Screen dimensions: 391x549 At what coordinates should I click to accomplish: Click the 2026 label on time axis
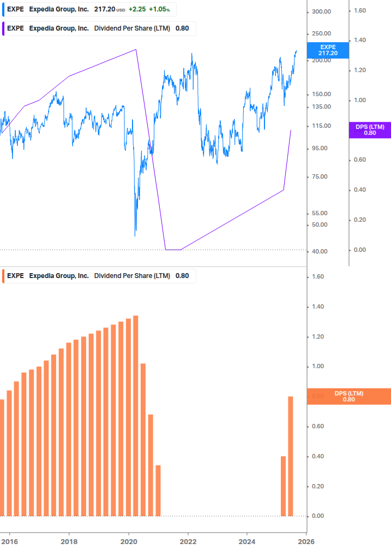tap(306, 542)
